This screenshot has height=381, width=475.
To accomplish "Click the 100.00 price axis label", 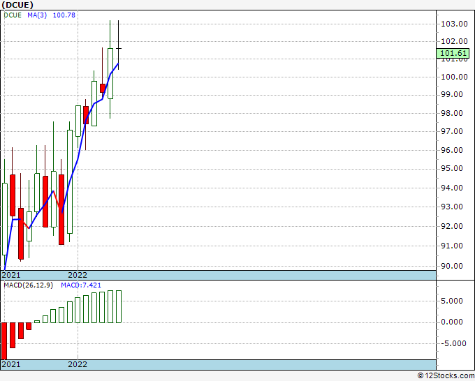I will 454,77.
